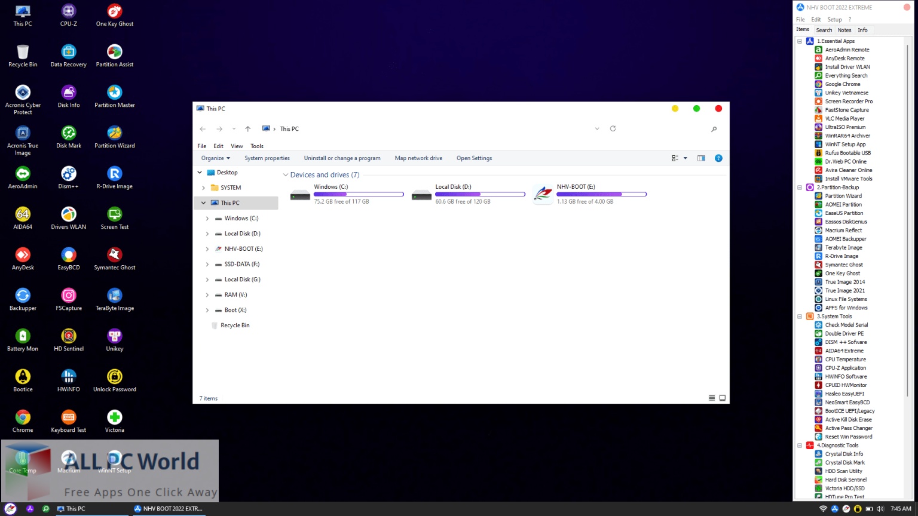Refresh the Explorer address bar

(x=613, y=129)
